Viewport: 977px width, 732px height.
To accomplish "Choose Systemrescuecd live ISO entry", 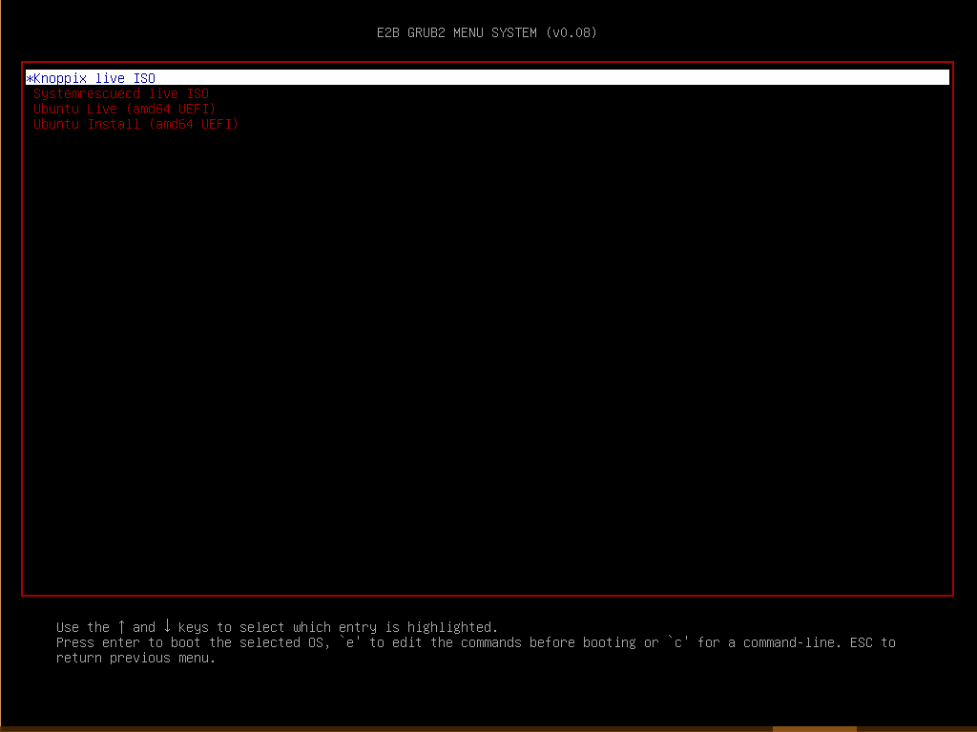I will tap(121, 93).
